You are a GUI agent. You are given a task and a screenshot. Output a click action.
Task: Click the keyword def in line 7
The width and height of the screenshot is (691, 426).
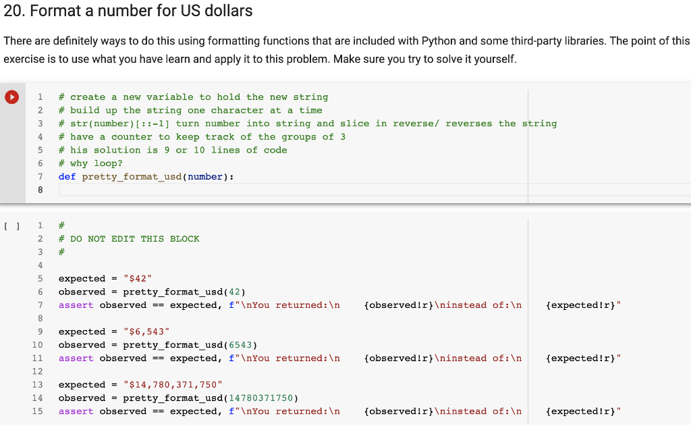coord(66,176)
